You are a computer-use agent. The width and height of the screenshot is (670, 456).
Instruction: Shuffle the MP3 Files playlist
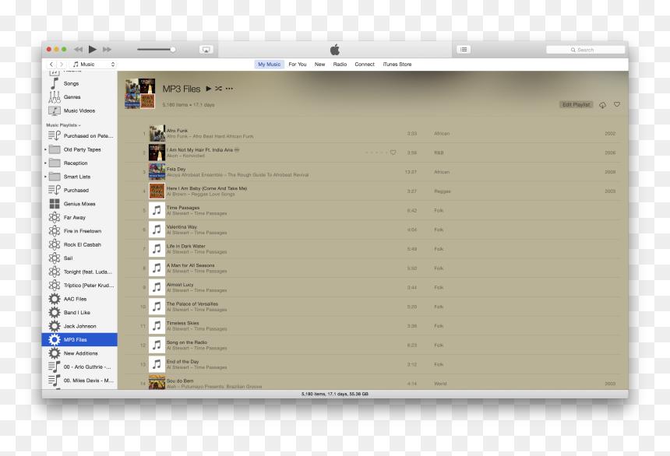coord(218,89)
